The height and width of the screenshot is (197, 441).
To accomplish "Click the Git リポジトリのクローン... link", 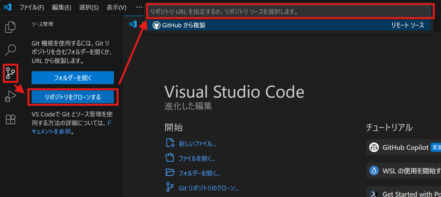I will coord(209,188).
